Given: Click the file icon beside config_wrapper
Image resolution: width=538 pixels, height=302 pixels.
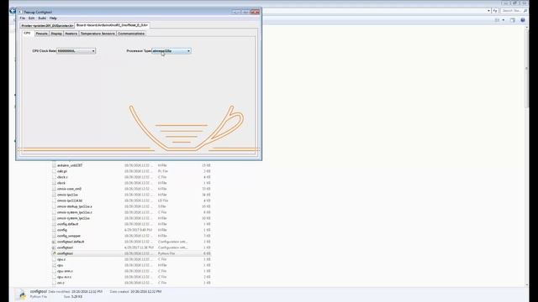Looking at the screenshot, I should [54, 236].
